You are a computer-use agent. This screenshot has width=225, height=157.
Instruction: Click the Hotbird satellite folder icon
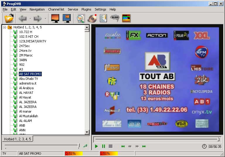(x=10, y=27)
